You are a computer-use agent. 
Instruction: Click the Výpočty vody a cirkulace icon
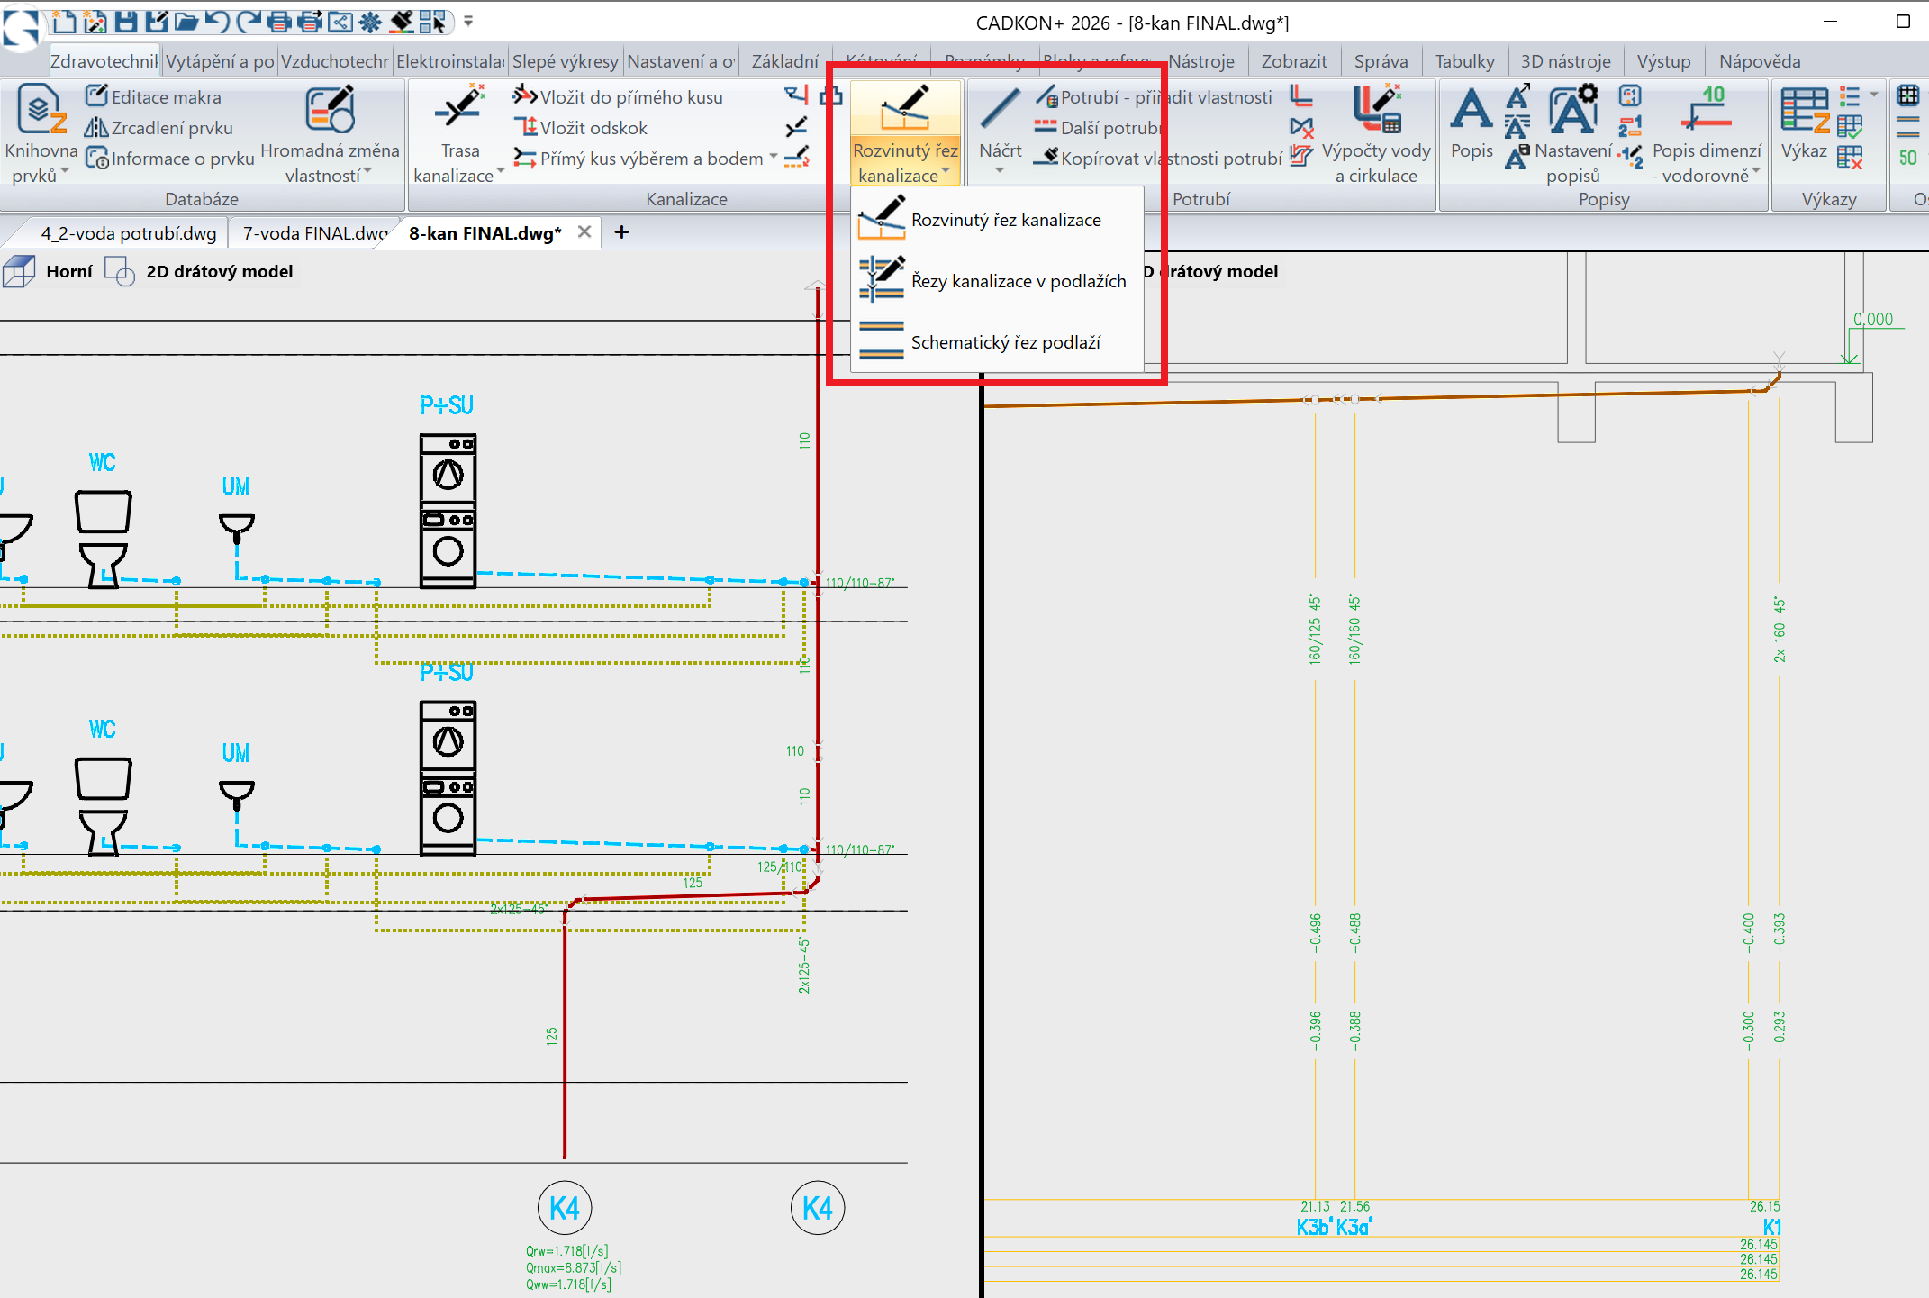[1376, 108]
